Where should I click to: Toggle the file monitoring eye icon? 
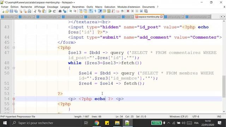pyautogui.click(x=122, y=11)
